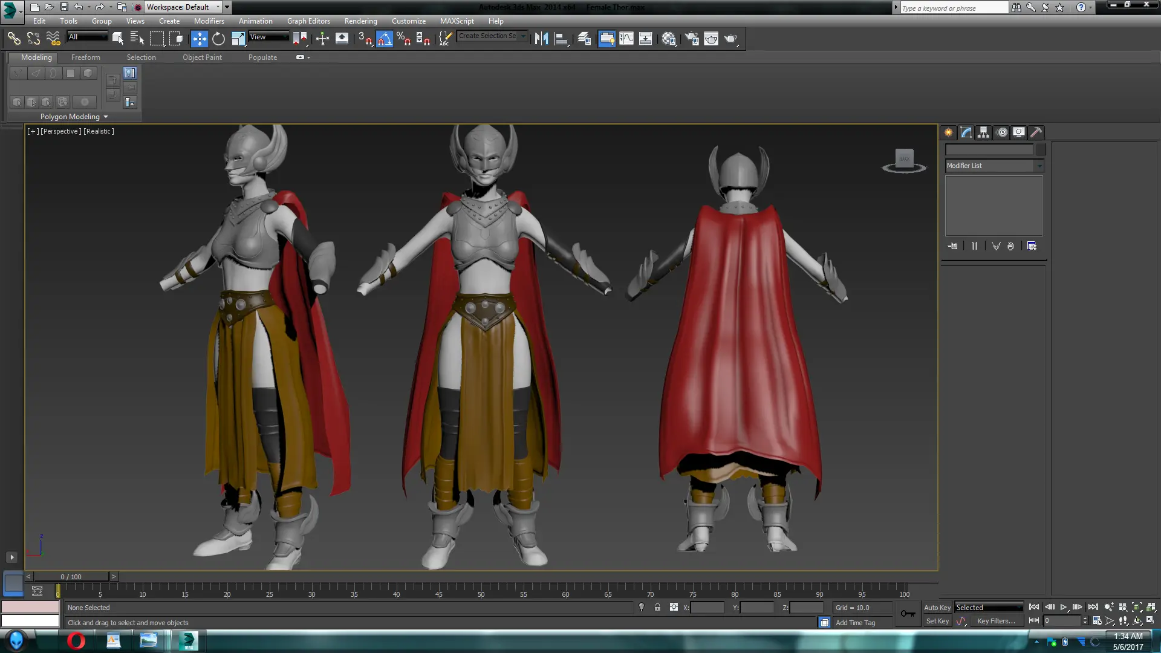Click the object color swatch in Modify panel

1041,149
